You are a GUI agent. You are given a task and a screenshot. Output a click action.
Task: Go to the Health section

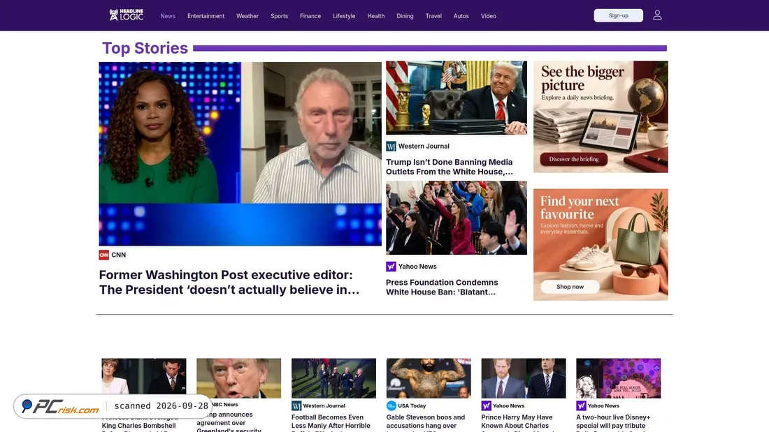[x=375, y=16]
